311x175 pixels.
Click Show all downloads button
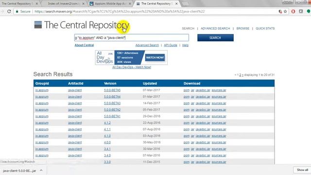coord(302,170)
